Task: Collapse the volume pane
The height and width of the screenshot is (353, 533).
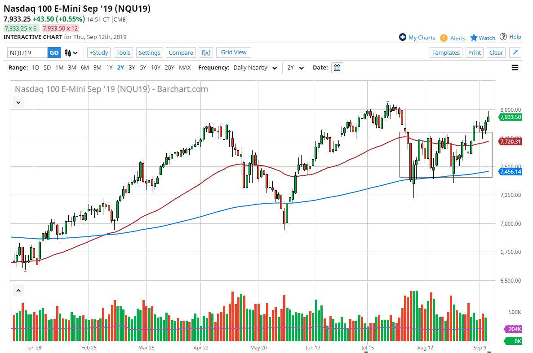Action: click(x=18, y=291)
